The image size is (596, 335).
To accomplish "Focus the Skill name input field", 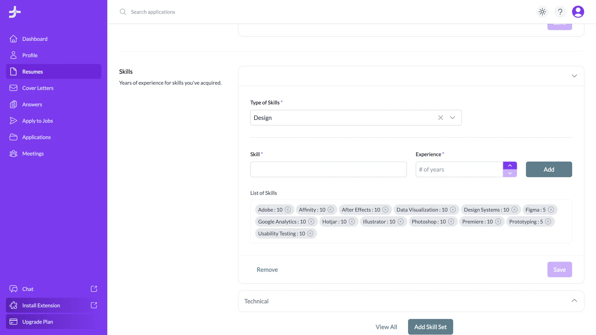I will point(328,169).
